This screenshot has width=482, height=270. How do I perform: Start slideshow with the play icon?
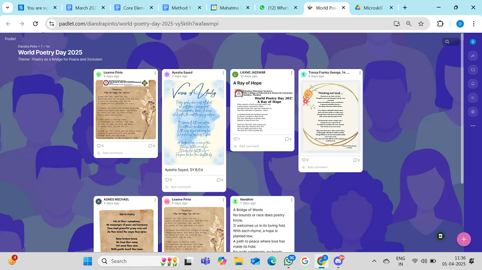pyautogui.click(x=473, y=98)
